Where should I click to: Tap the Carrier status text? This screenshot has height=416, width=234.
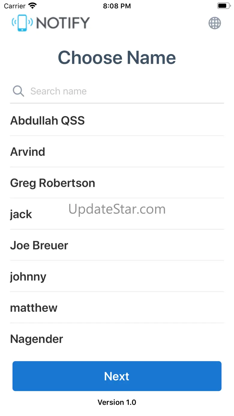coord(15,6)
